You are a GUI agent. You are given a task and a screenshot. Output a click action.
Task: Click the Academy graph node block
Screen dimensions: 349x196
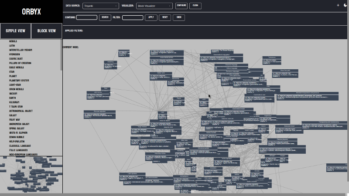[110, 65]
